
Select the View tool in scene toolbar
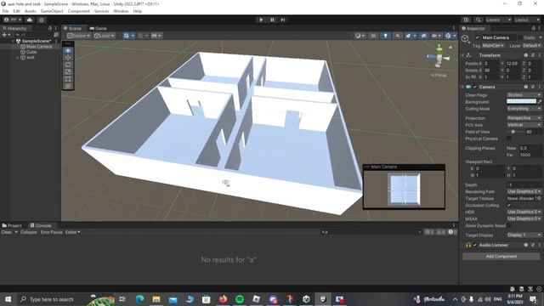click(x=68, y=51)
